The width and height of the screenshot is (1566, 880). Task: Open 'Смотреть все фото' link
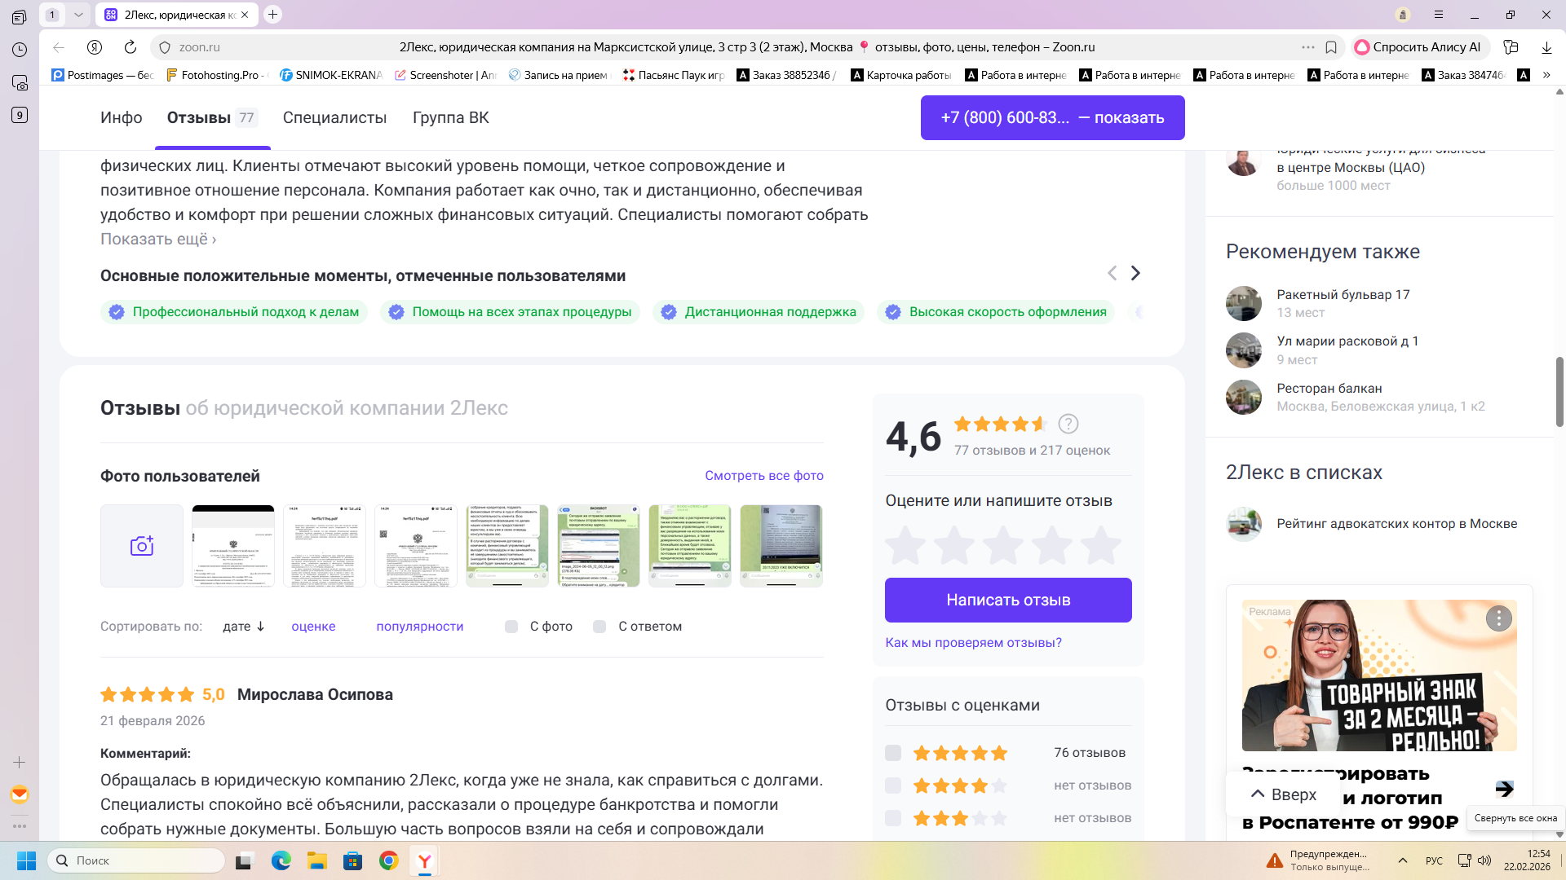click(763, 475)
